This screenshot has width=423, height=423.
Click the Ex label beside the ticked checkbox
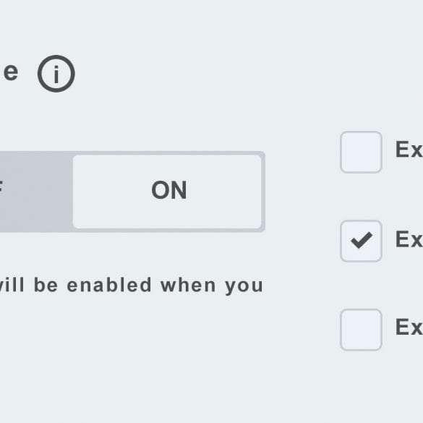tap(409, 239)
